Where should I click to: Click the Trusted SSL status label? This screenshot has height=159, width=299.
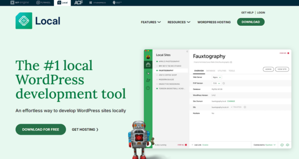tap(236, 107)
